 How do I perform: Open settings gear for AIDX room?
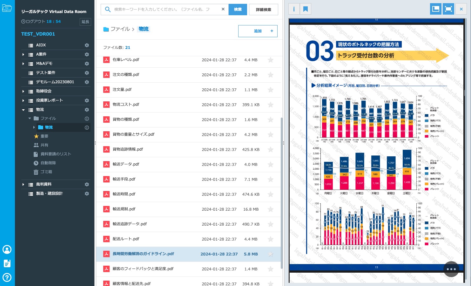click(x=87, y=45)
